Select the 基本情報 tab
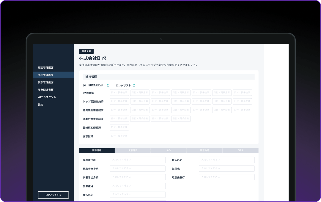The height and width of the screenshot is (202, 321). (97, 151)
